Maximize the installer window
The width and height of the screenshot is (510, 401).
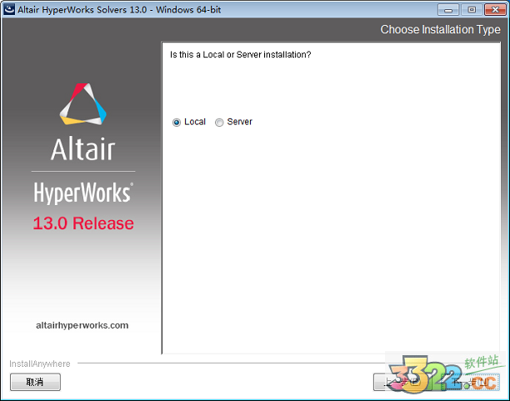click(472, 10)
